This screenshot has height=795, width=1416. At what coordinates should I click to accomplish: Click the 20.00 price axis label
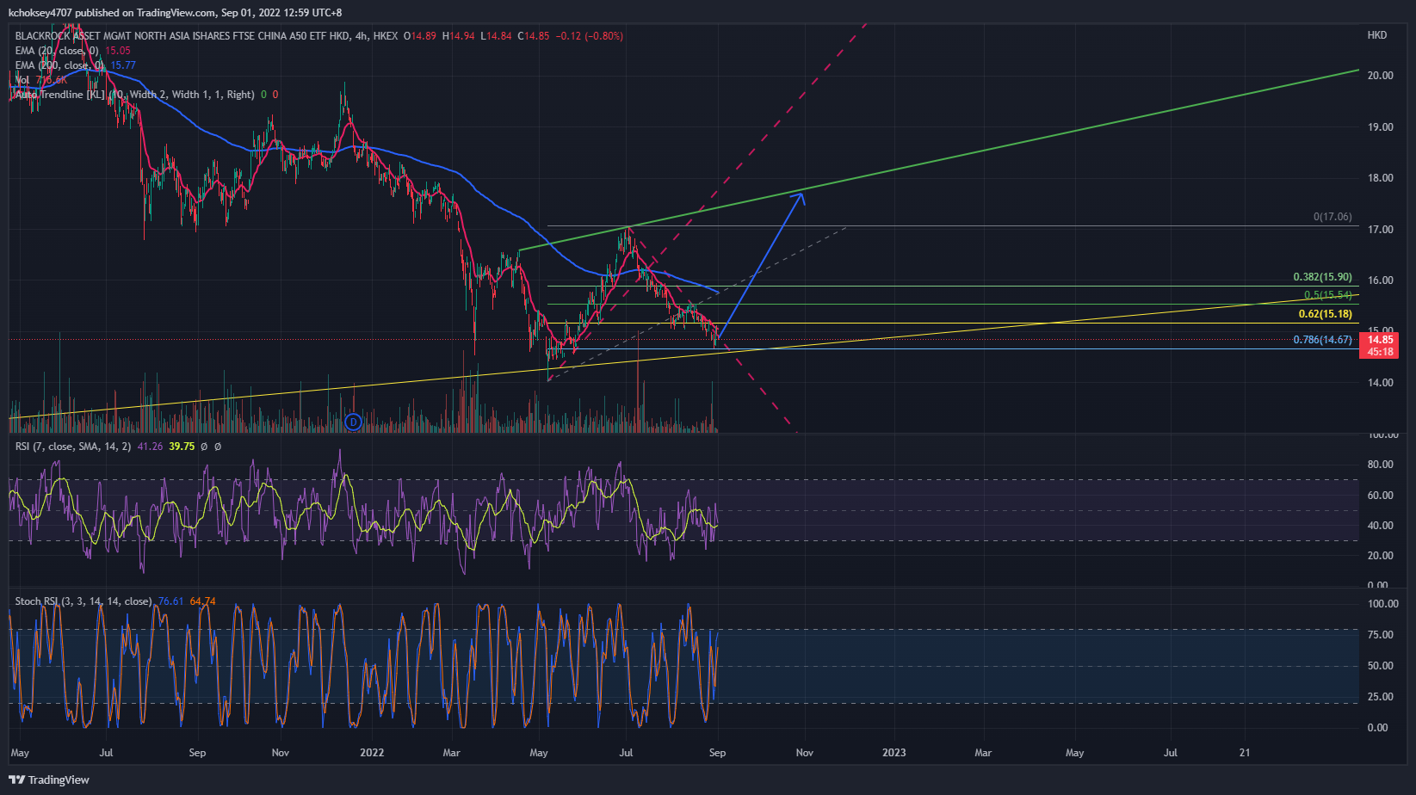click(1381, 76)
